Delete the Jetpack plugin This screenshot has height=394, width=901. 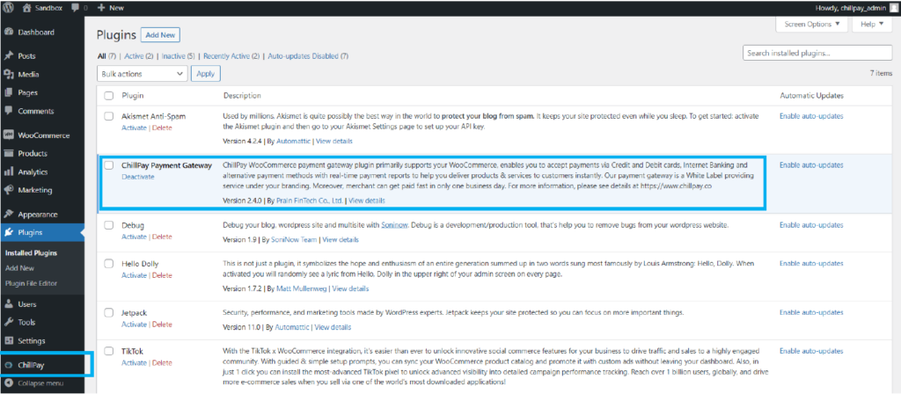tap(162, 325)
